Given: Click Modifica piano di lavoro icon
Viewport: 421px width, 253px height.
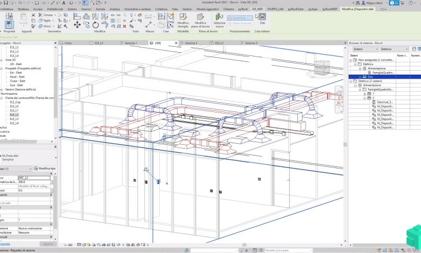Looking at the screenshot, I should point(200,17).
